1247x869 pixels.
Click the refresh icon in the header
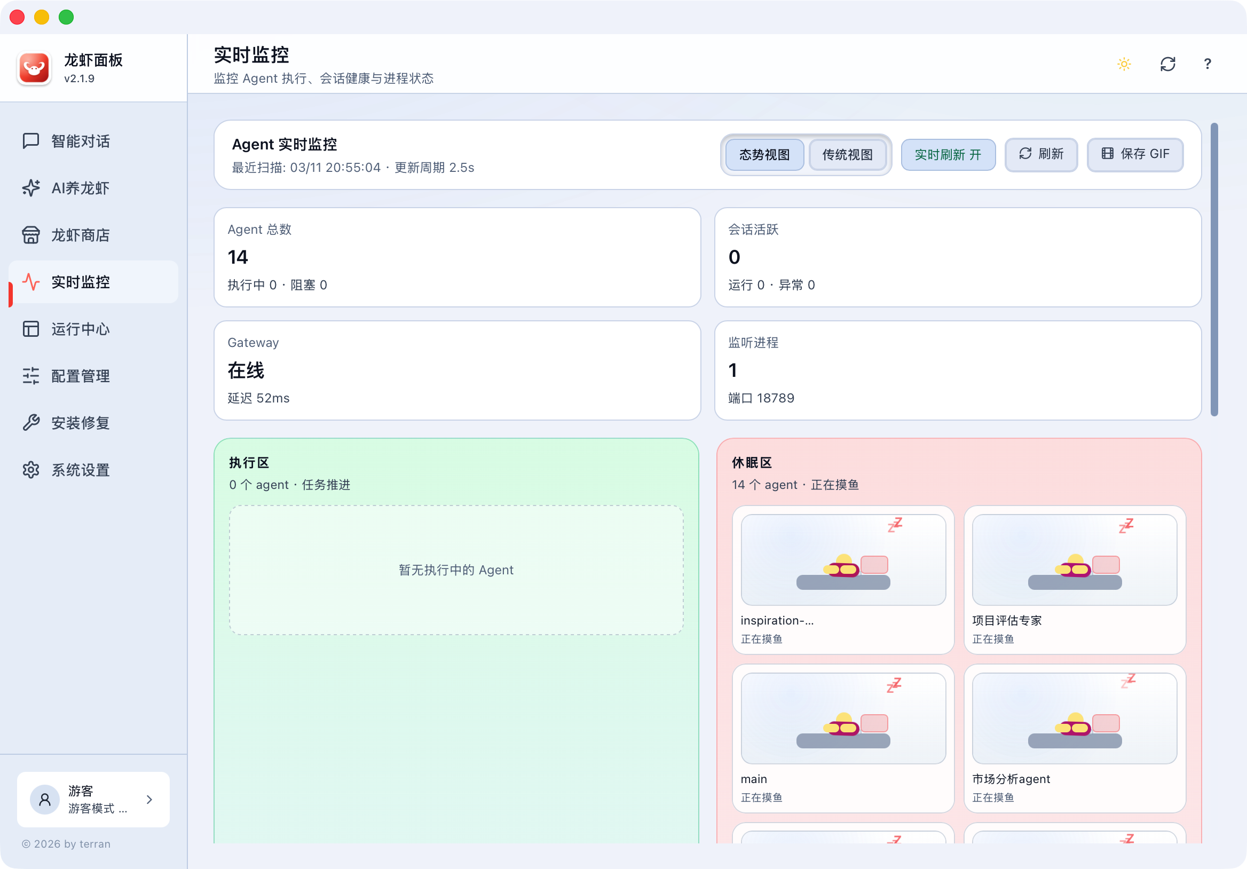point(1168,64)
